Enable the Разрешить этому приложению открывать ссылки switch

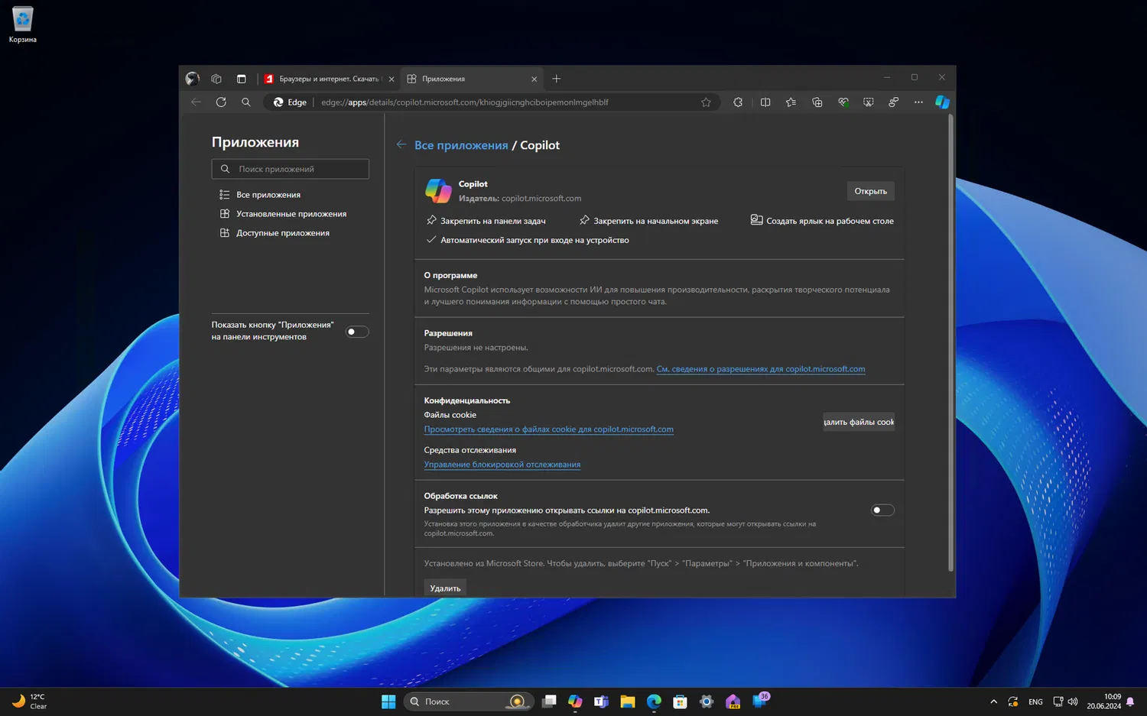tap(882, 510)
